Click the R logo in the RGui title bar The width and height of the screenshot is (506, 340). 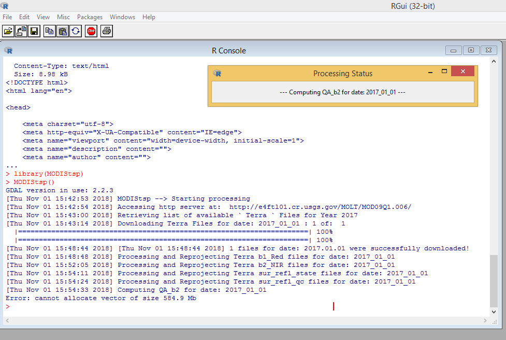coord(5,5)
